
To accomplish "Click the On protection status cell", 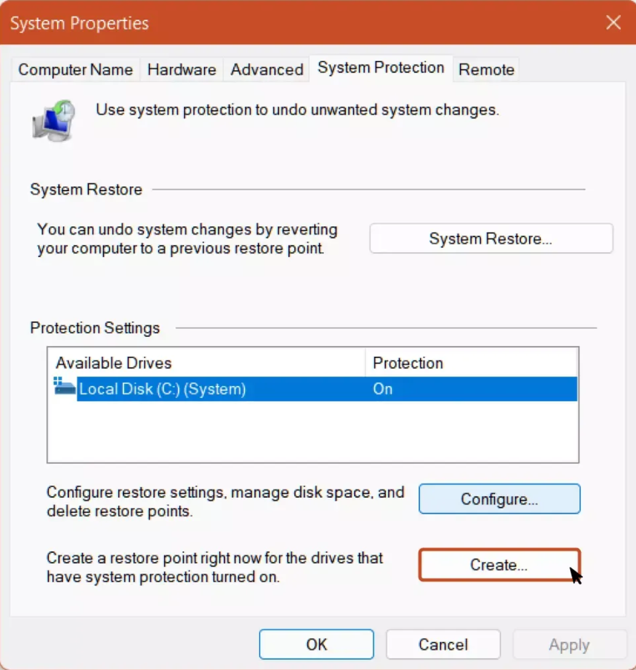I will tap(383, 389).
